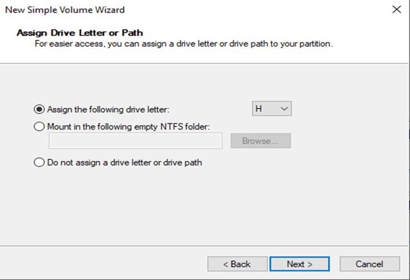
Task: Click the 'Mount in the following empty NTFS folder:' label
Action: (x=128, y=127)
